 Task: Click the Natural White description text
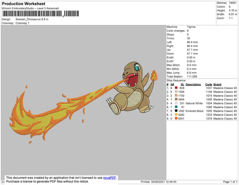coord(194,103)
